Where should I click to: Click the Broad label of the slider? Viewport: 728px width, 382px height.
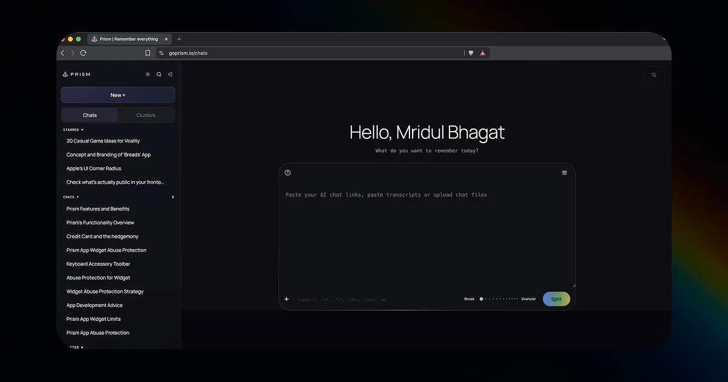point(470,299)
